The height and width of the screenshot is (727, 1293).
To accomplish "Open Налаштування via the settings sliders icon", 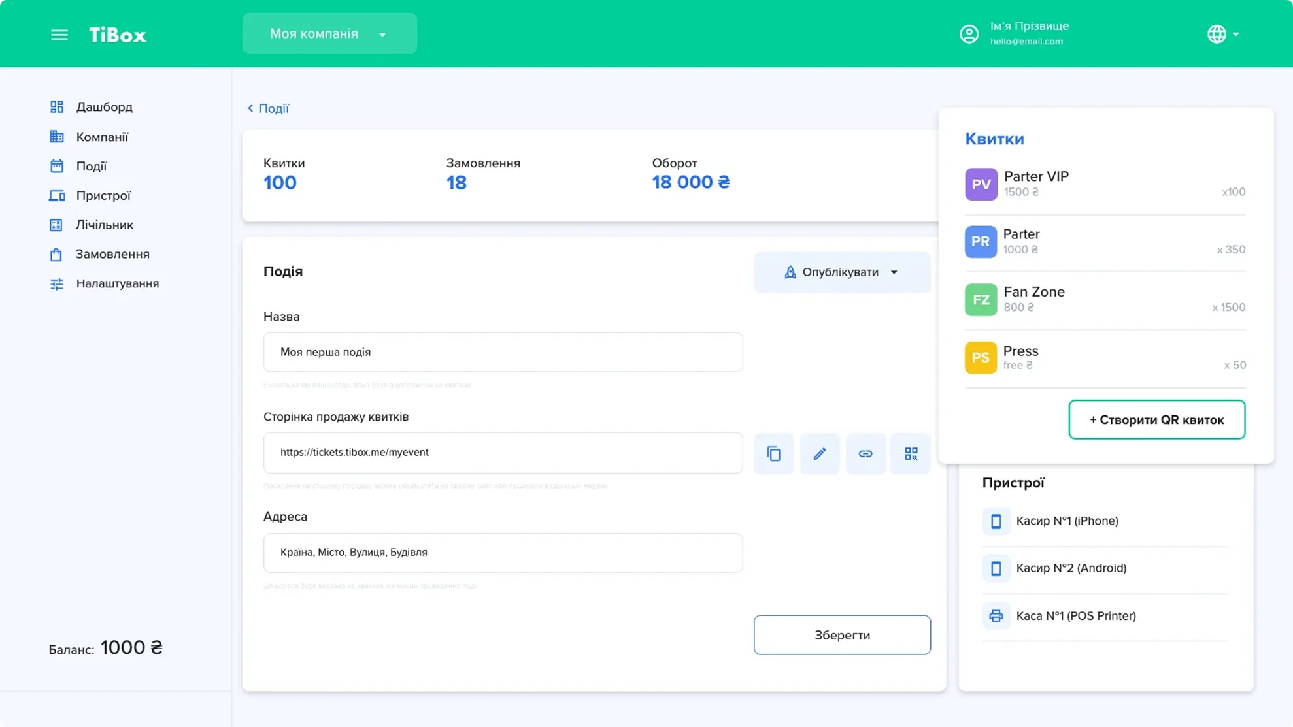I will [57, 283].
